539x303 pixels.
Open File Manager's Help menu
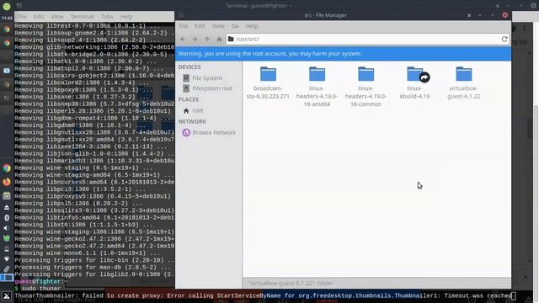[252, 26]
